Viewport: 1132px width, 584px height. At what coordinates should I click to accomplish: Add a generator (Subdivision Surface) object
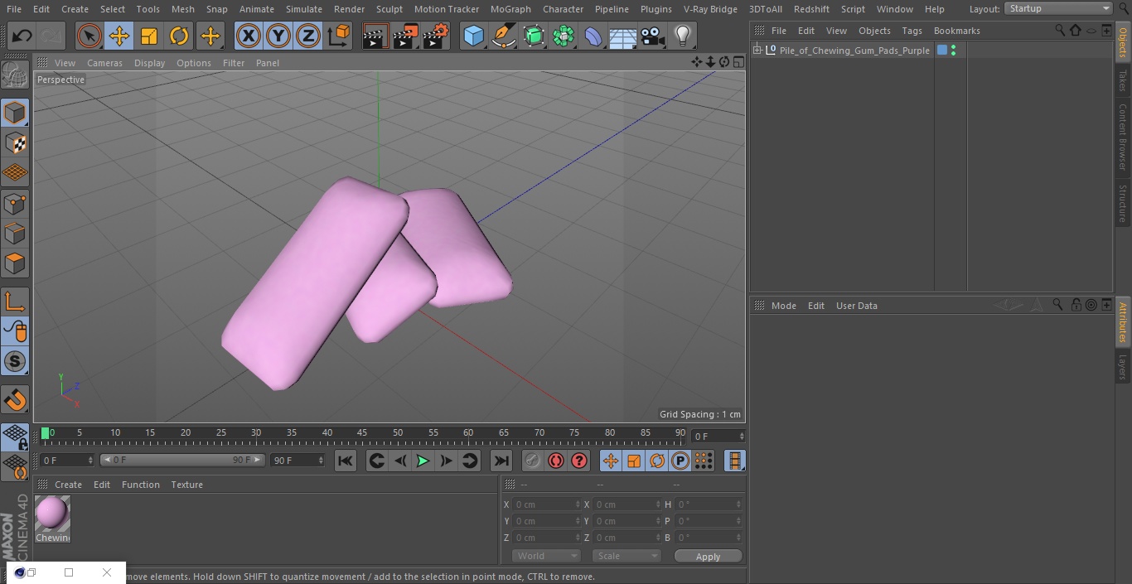534,36
